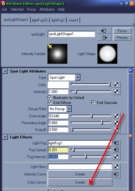This screenshot has width=135, height=191.
Task: Click the Cone Angle slider handle
Action: (92, 116)
